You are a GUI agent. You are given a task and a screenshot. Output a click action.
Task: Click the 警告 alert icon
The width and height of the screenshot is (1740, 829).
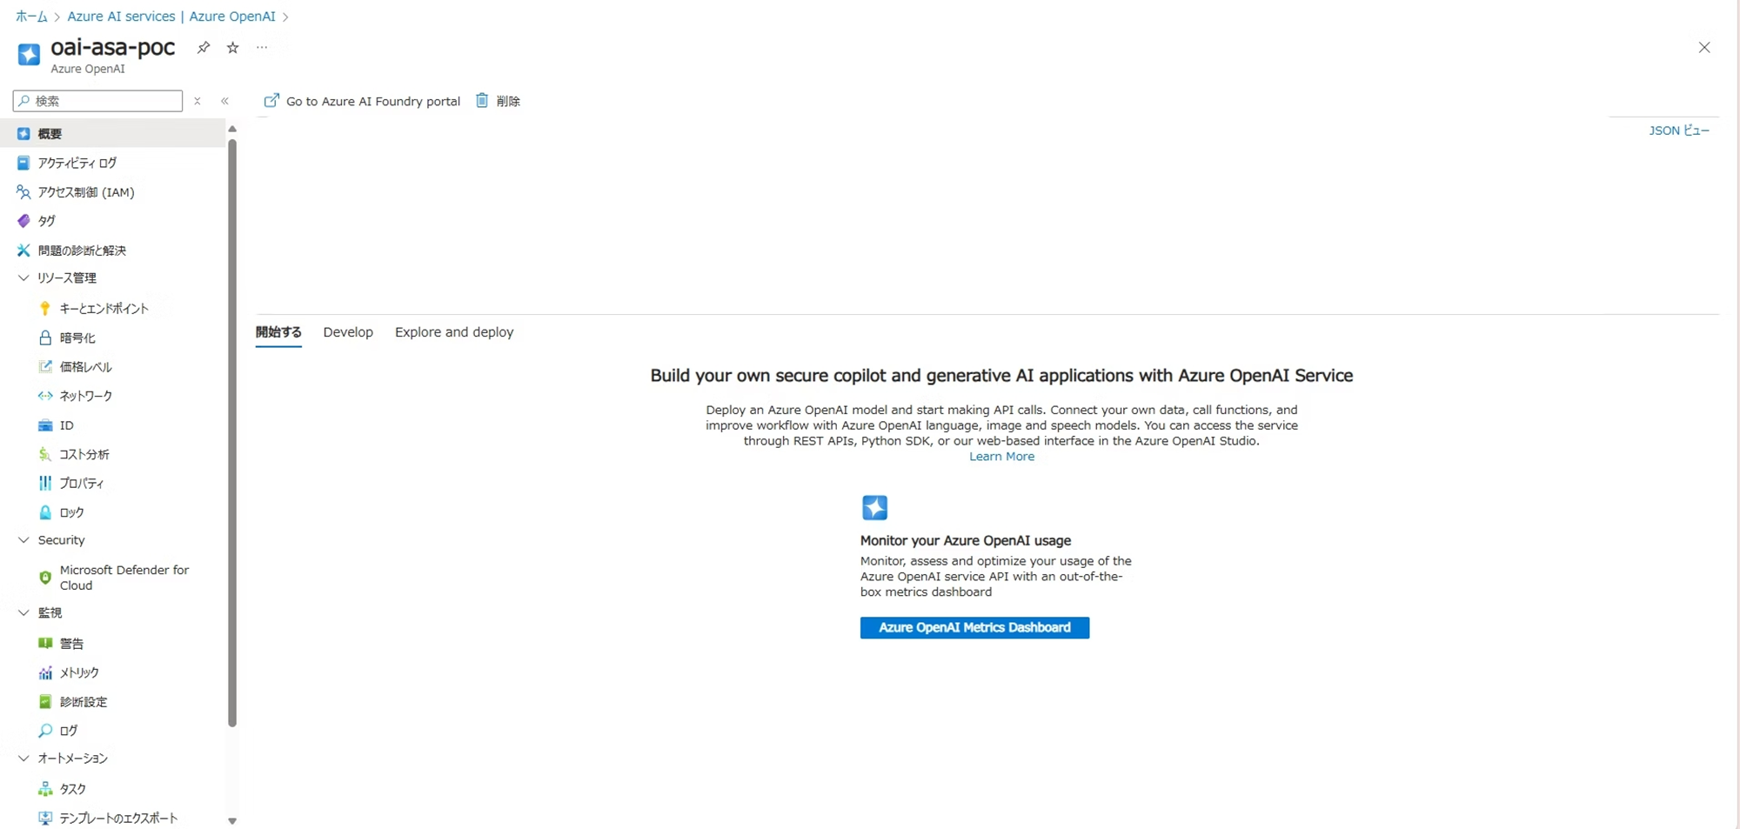pos(45,644)
